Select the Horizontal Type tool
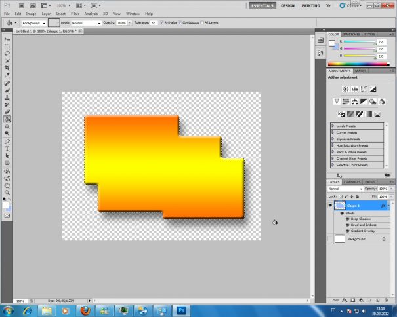 [7, 149]
